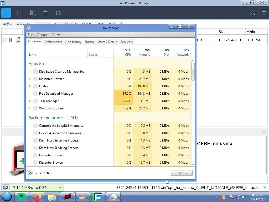
Task: Click the pause all downloads toolbar icon
Action: click(33, 13)
